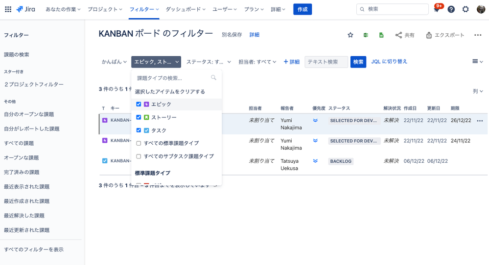Open the help question mark icon
Viewport: 489px width, 265px height.
coord(451,9)
